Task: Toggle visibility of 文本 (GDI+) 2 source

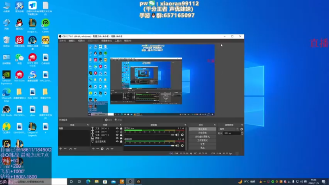Action: click(x=117, y=135)
